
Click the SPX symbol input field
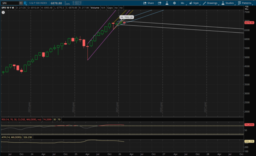[x=10, y=3]
